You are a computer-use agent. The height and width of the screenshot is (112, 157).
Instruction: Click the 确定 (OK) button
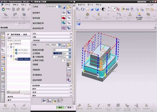pos(60,107)
